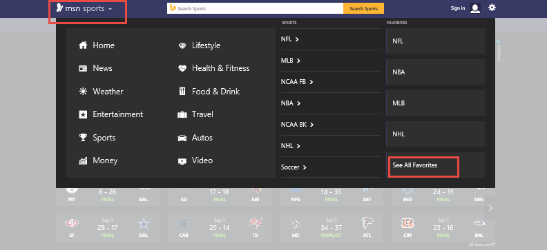Open the NBA favorite tile

coord(435,72)
